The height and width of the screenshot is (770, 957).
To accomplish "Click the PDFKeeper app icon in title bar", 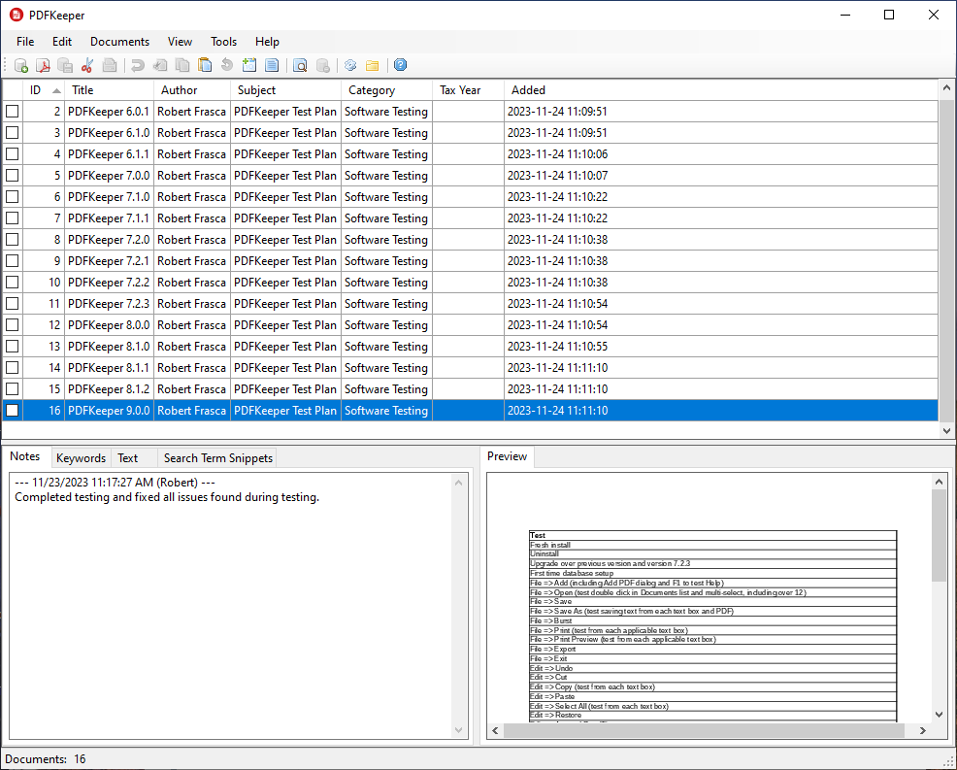I will coord(16,15).
